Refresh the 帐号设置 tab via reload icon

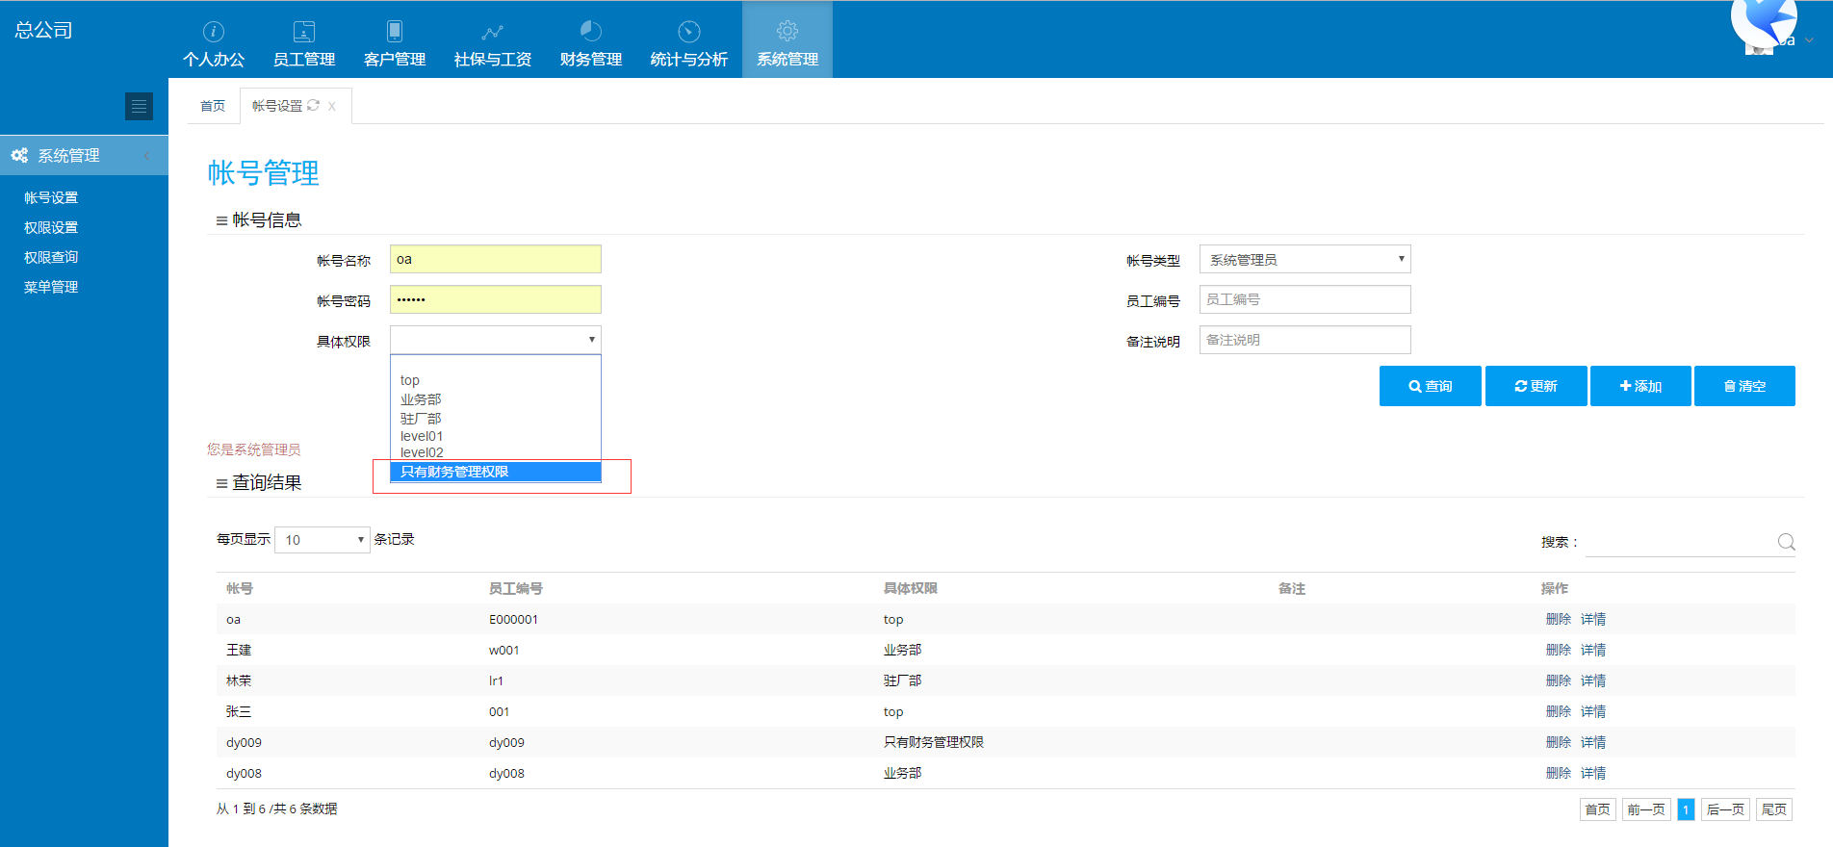point(313,106)
